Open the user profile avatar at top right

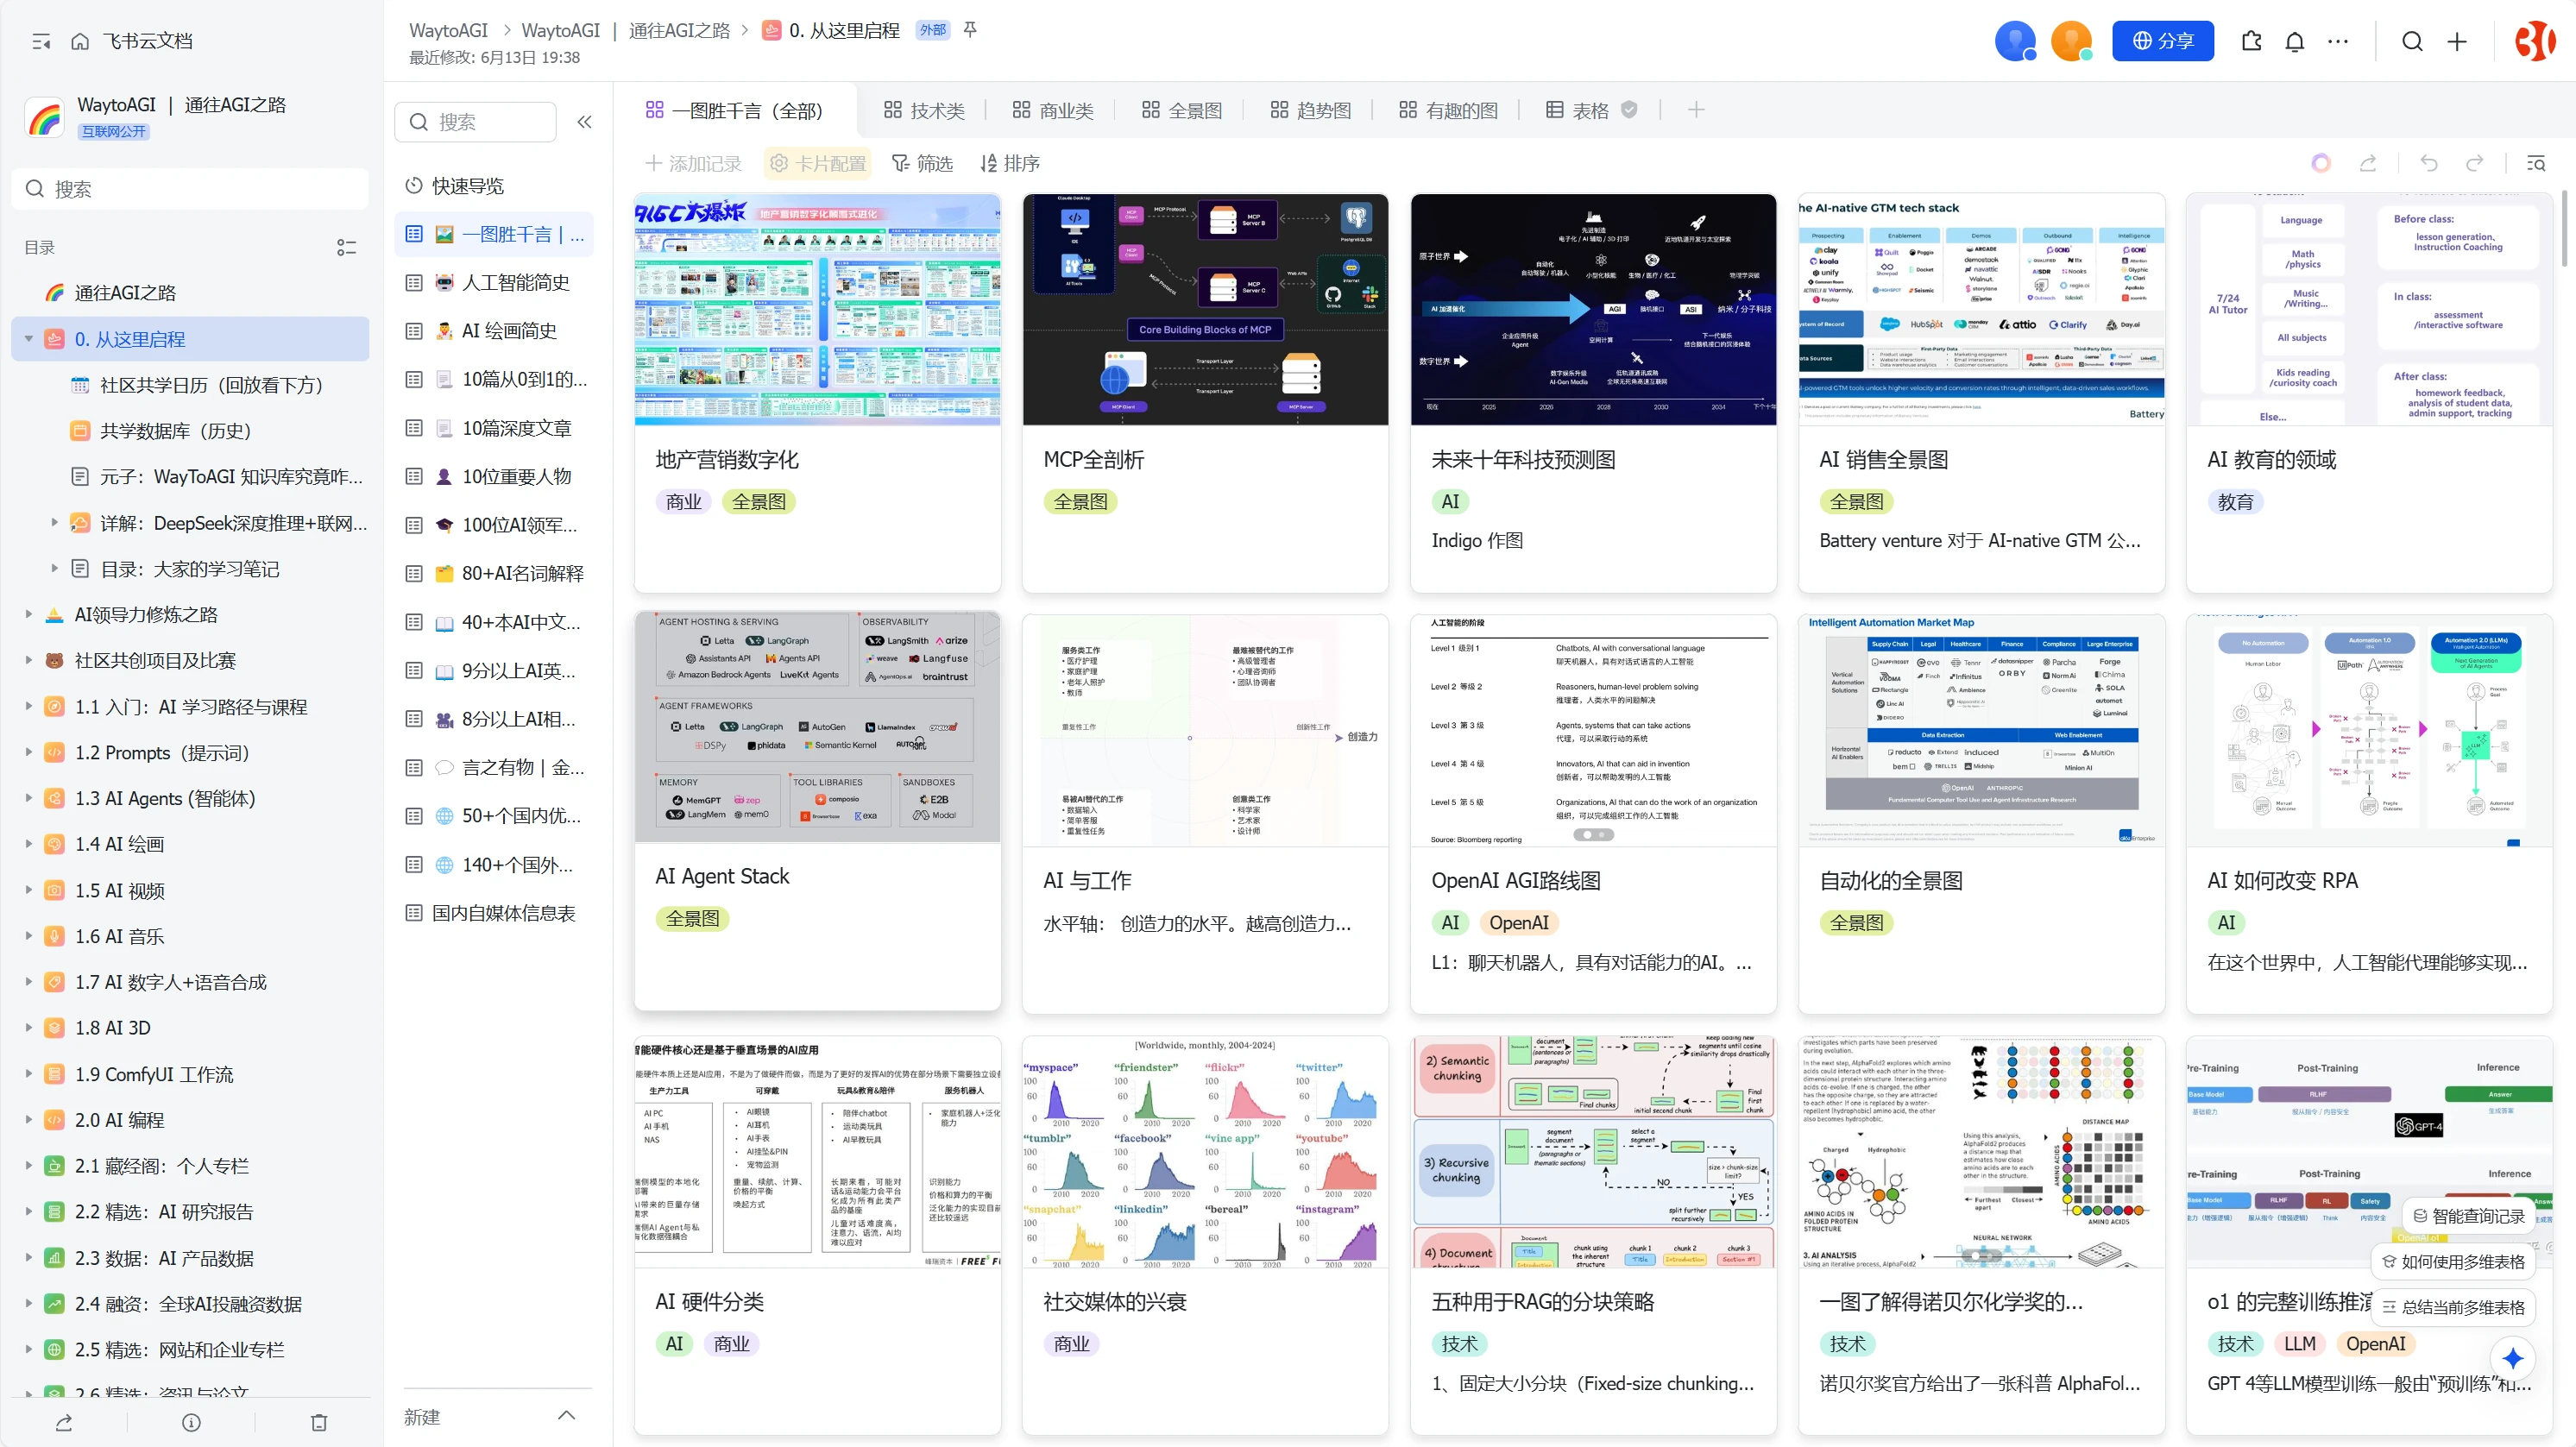click(2536, 41)
